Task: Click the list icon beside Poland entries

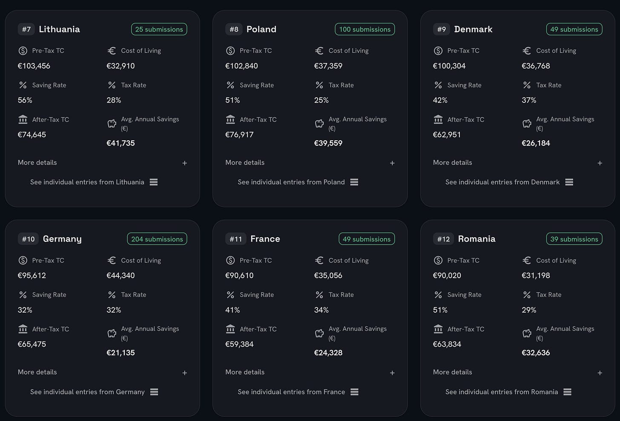Action: point(354,182)
